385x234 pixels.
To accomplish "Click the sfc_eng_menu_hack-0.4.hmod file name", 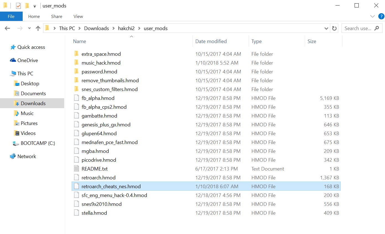I will pyautogui.click(x=114, y=195).
